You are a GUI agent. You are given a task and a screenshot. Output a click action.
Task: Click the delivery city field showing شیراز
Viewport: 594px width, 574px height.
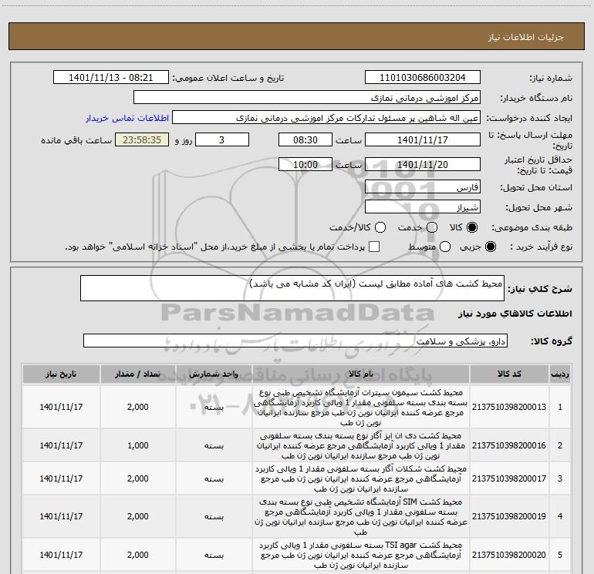coord(422,207)
